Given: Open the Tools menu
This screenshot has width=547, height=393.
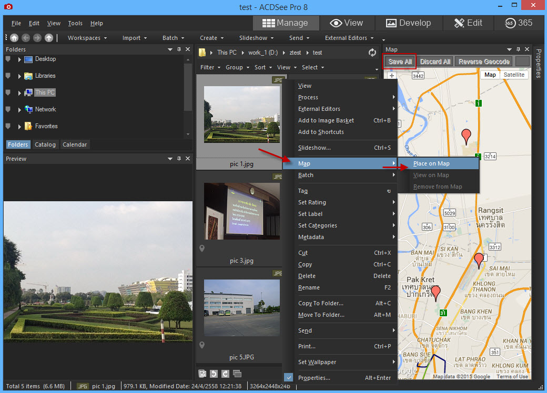Looking at the screenshot, I should [x=75, y=23].
